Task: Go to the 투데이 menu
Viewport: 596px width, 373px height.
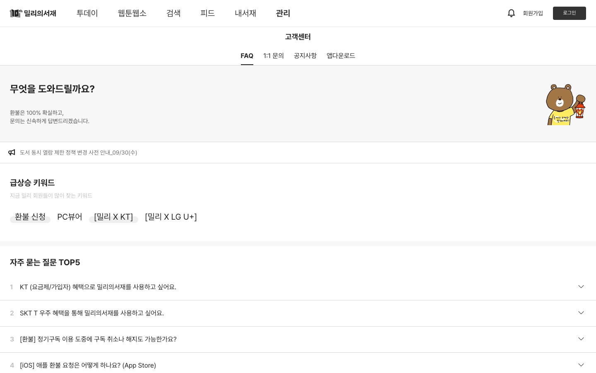Action: click(x=87, y=13)
